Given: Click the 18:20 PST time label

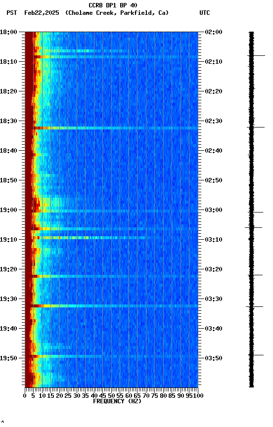Looking at the screenshot, I should 8,91.
